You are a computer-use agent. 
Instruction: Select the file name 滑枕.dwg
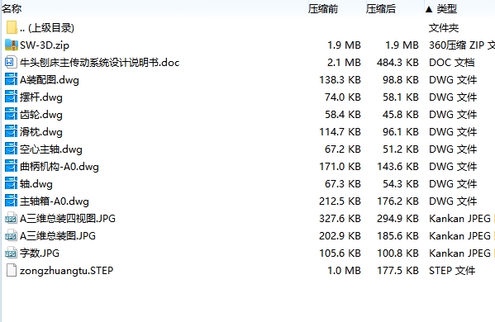pyautogui.click(x=41, y=132)
